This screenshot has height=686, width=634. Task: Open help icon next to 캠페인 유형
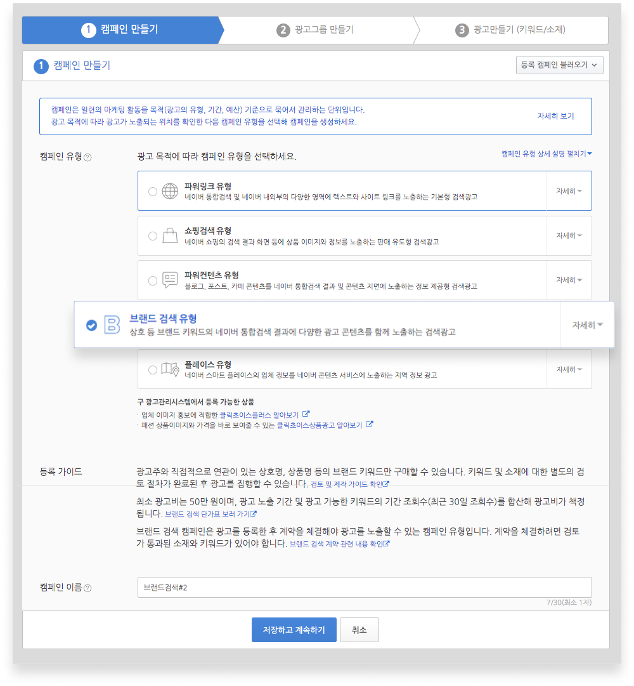click(x=88, y=157)
